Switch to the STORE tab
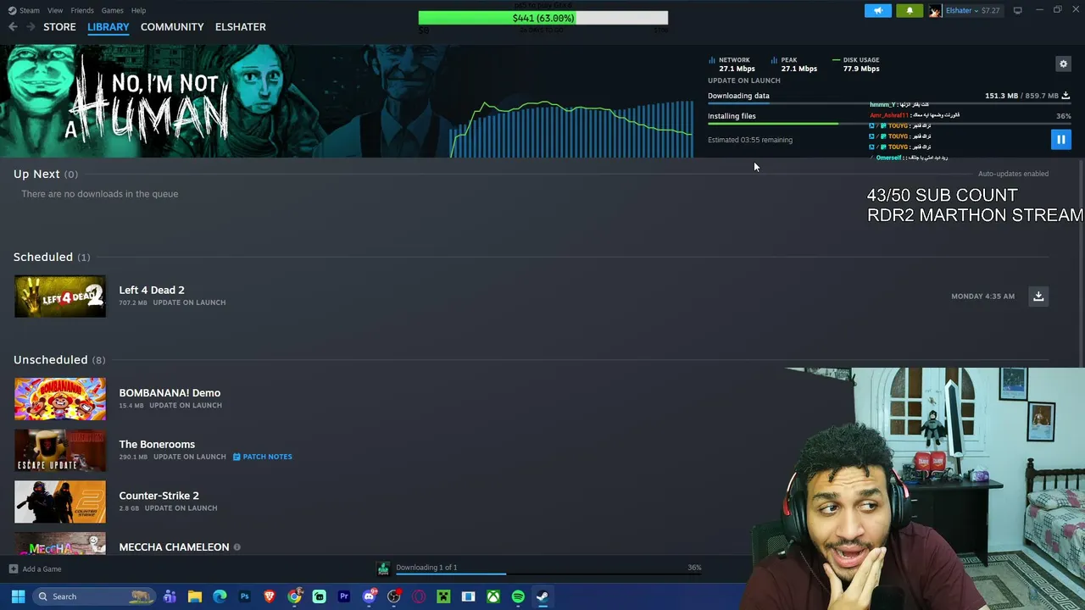Image resolution: width=1085 pixels, height=610 pixels. [59, 27]
